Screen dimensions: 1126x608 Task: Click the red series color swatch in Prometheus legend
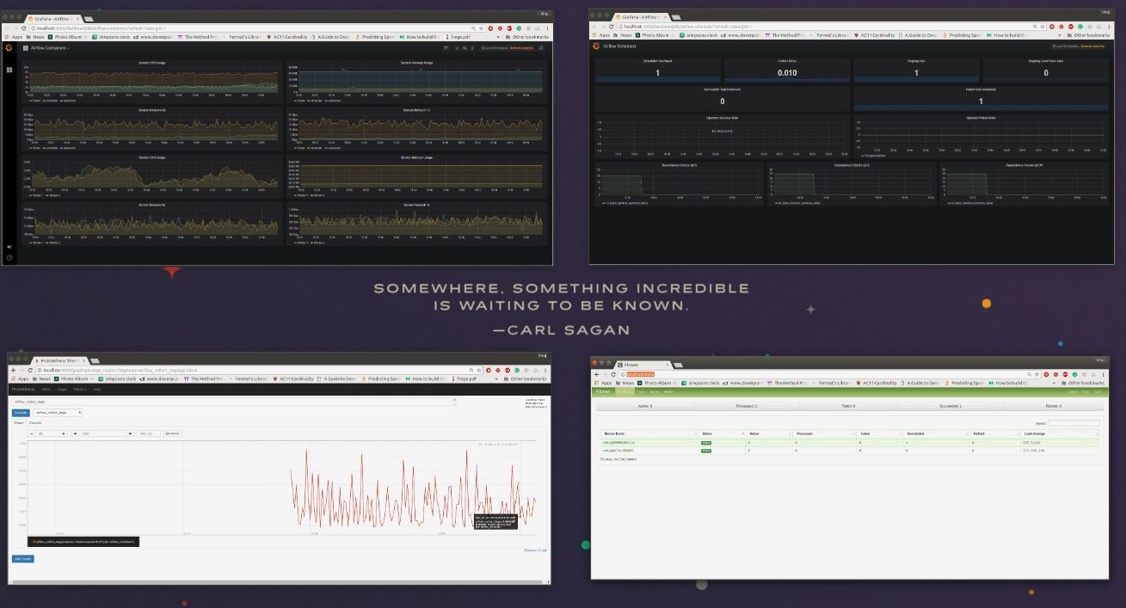coord(33,542)
